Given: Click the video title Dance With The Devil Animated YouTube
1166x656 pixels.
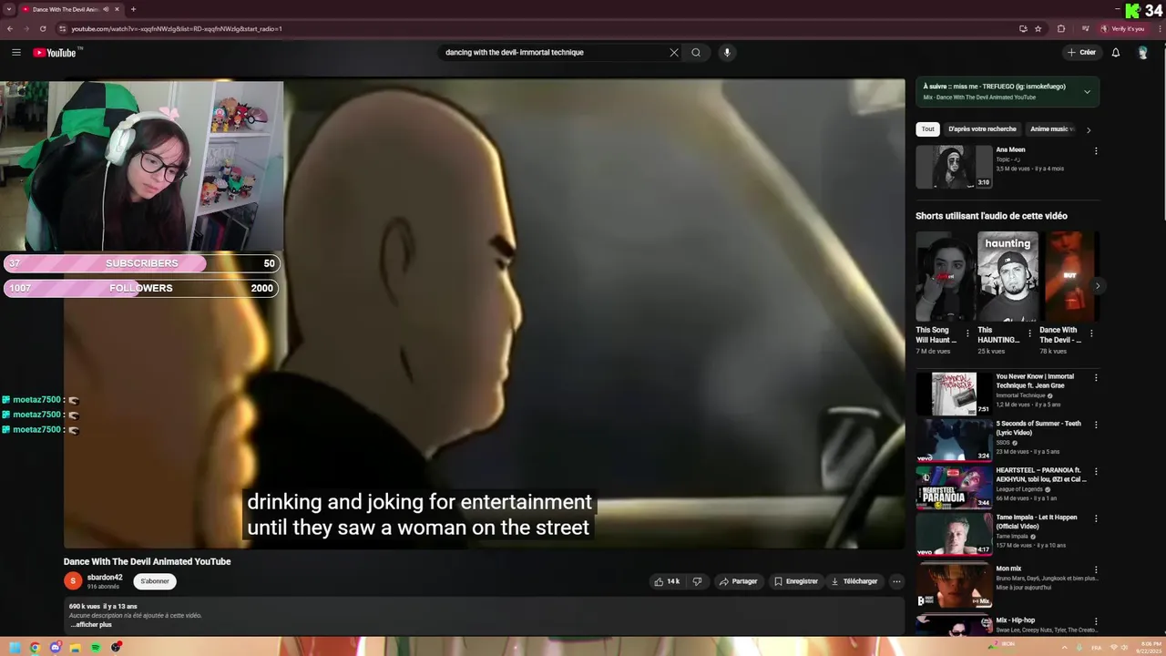Looking at the screenshot, I should coord(148,561).
